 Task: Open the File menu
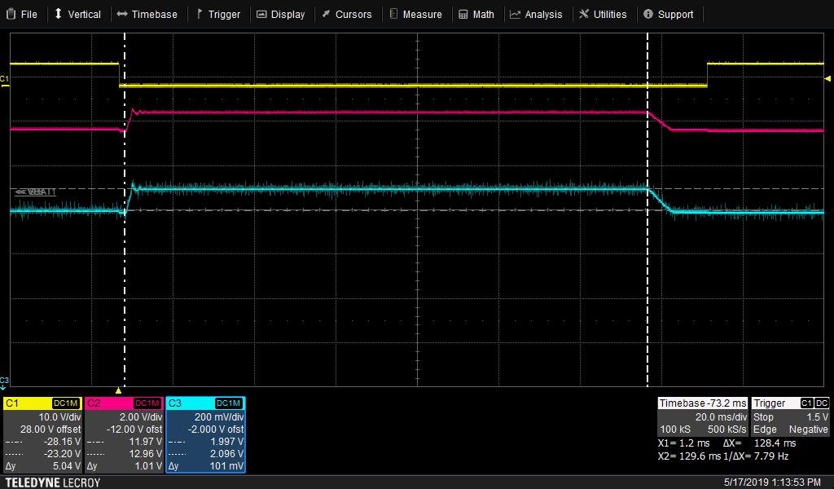21,15
